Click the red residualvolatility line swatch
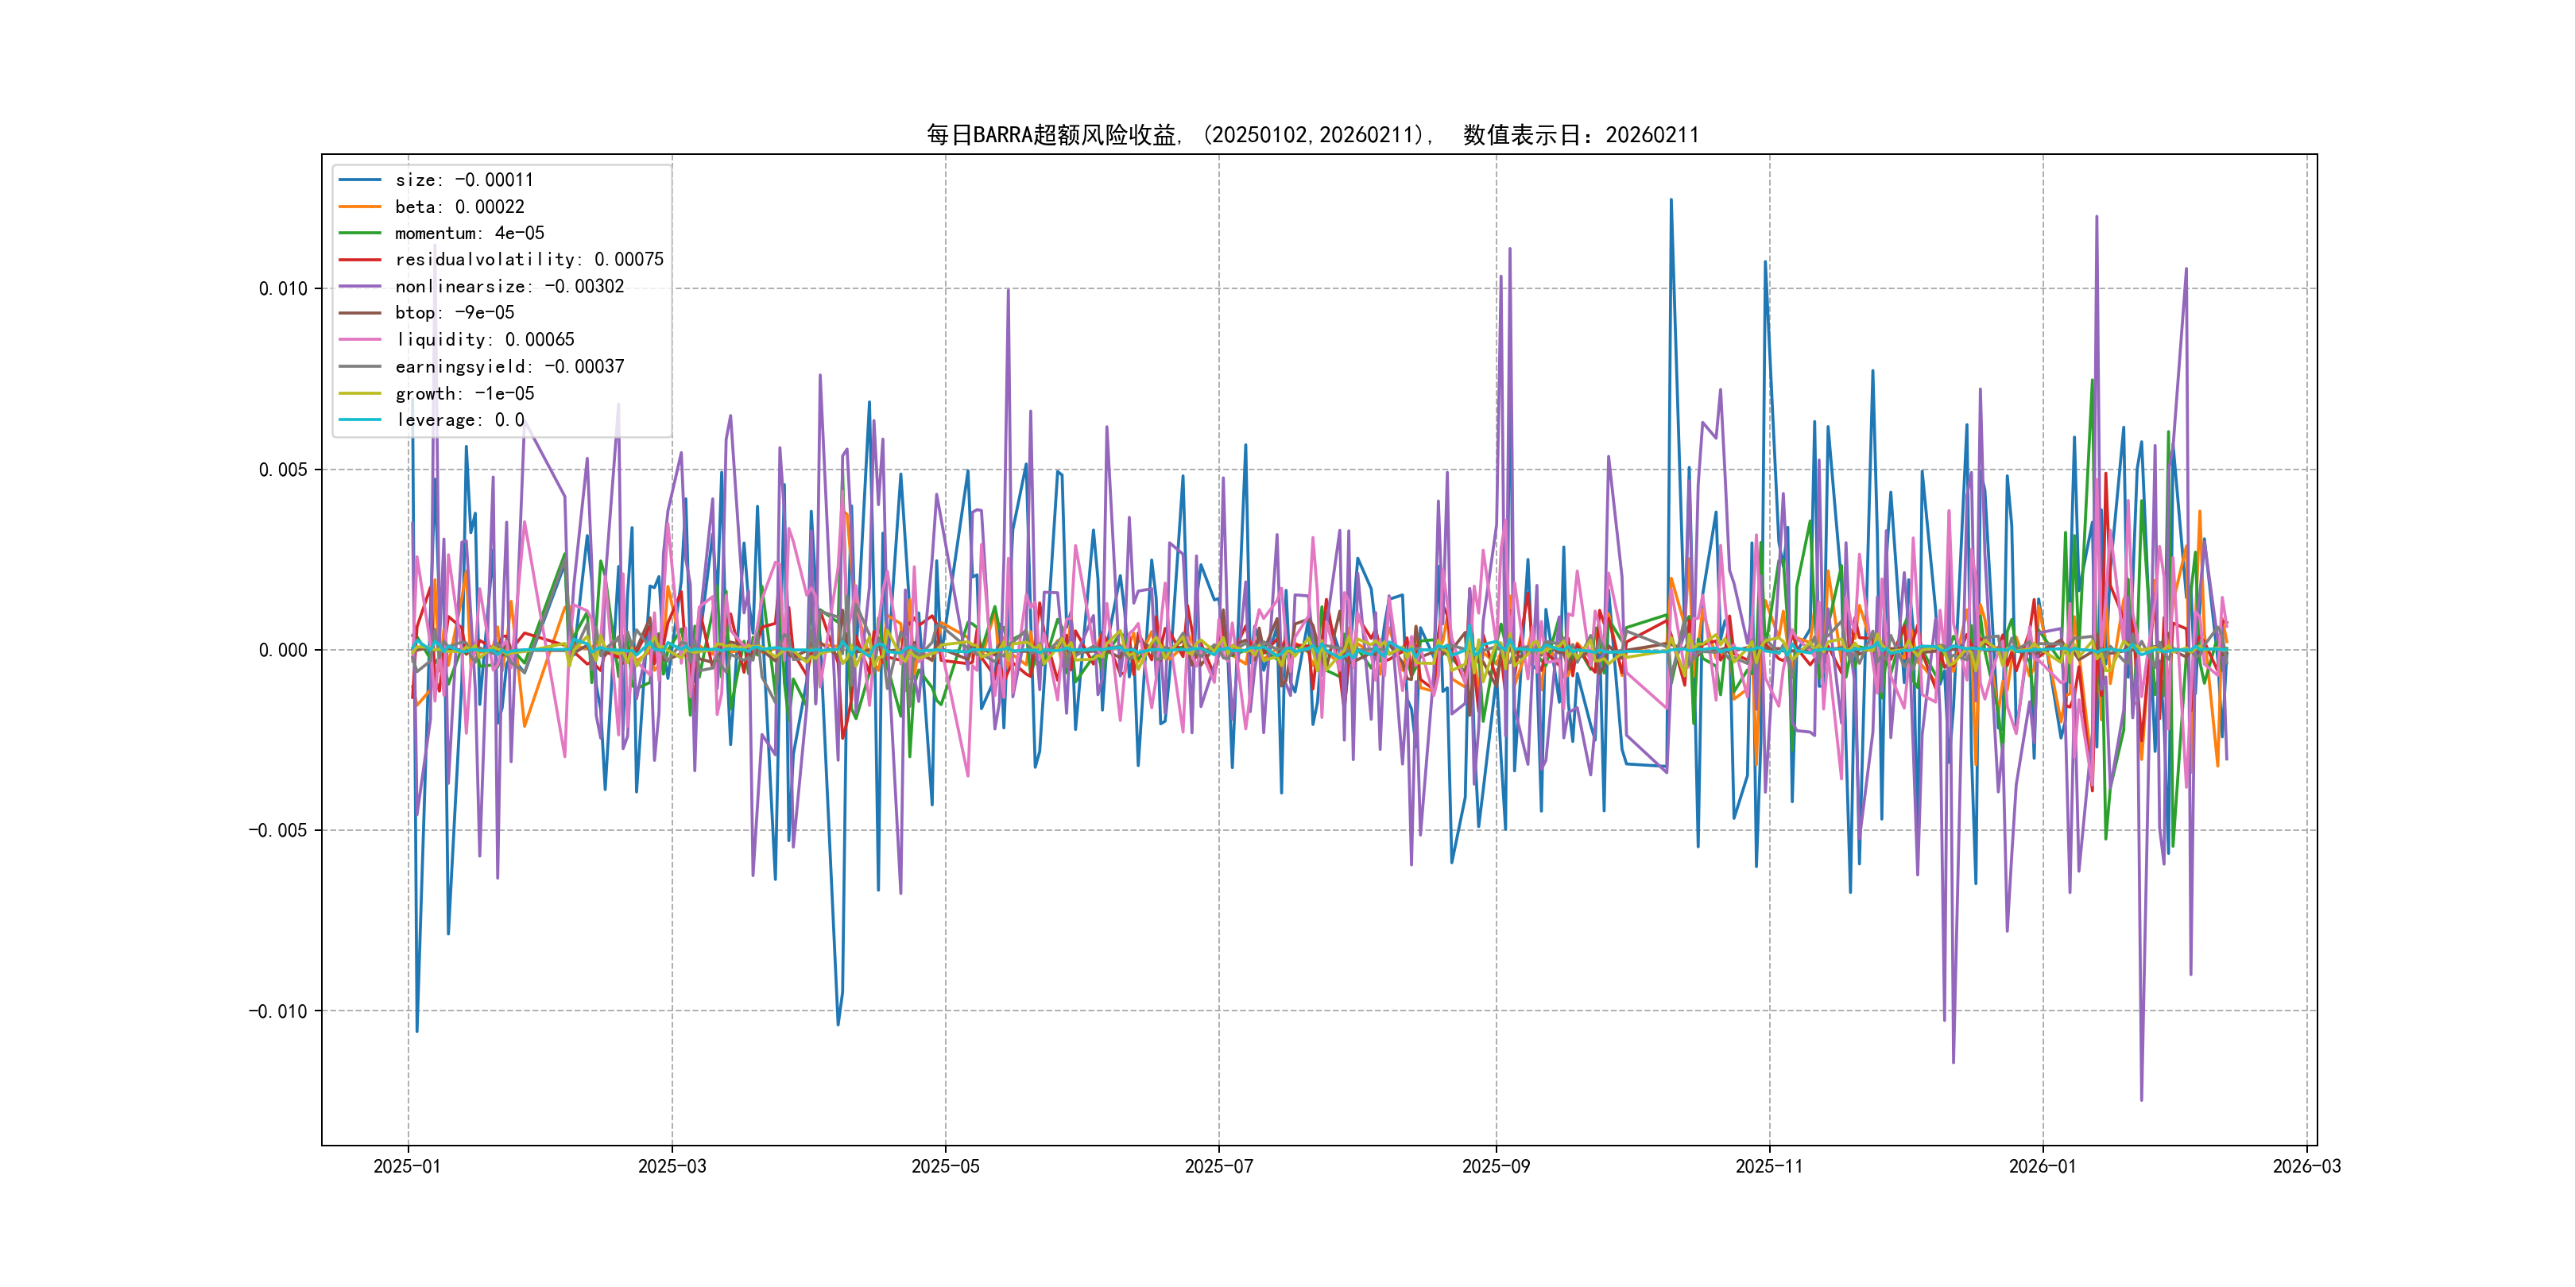Screen dimensions: 2575x1287 coord(360,260)
